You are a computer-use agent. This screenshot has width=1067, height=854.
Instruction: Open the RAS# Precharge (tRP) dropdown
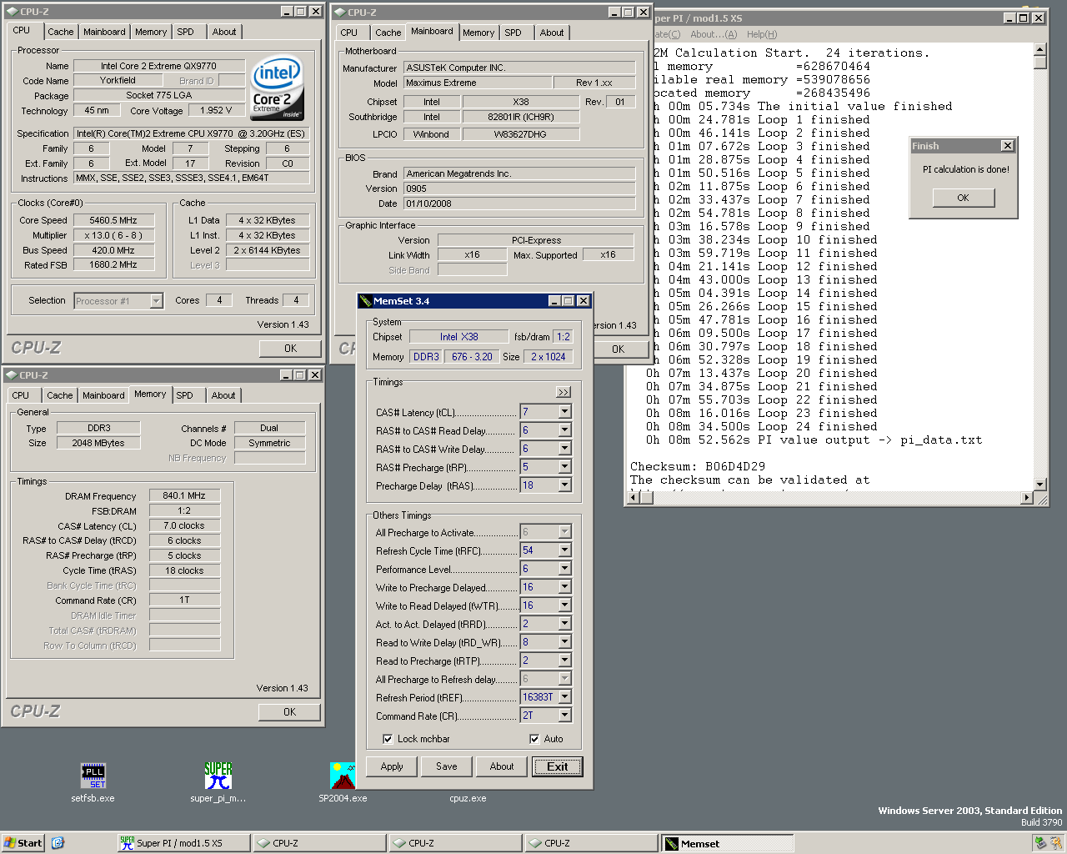pos(564,467)
